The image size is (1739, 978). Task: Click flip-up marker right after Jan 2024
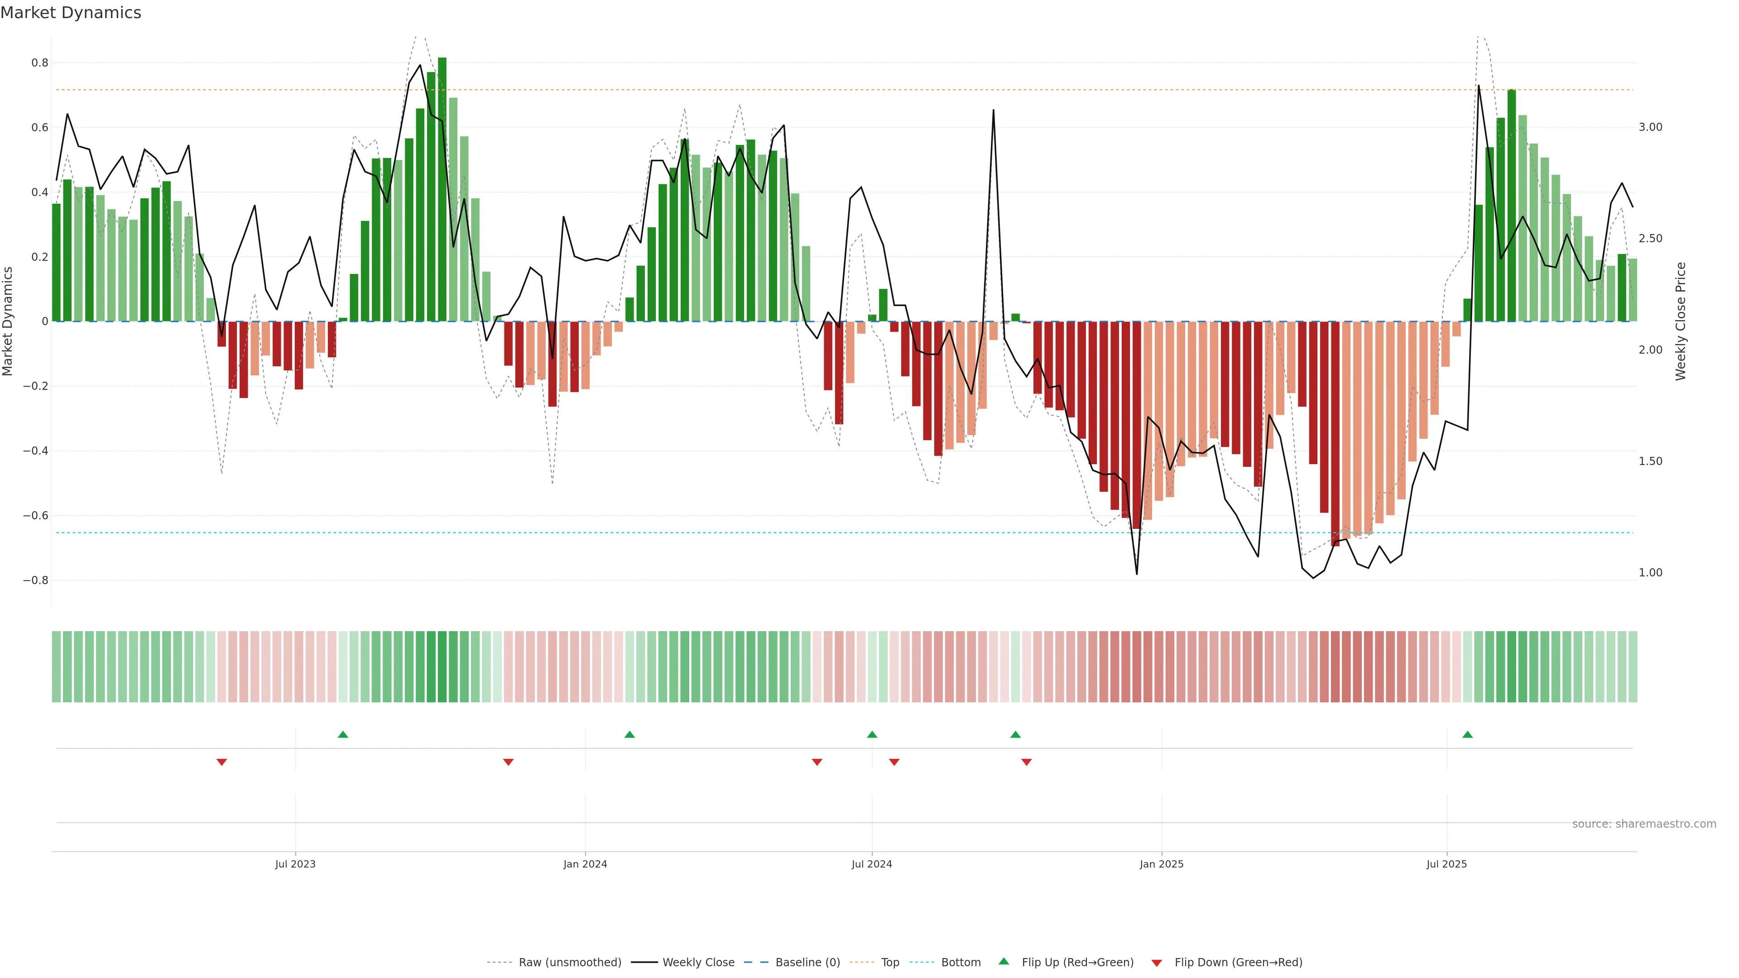point(629,734)
